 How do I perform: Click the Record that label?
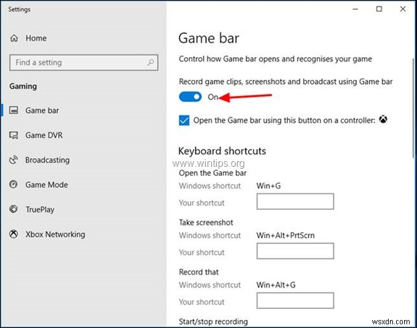[x=199, y=272]
